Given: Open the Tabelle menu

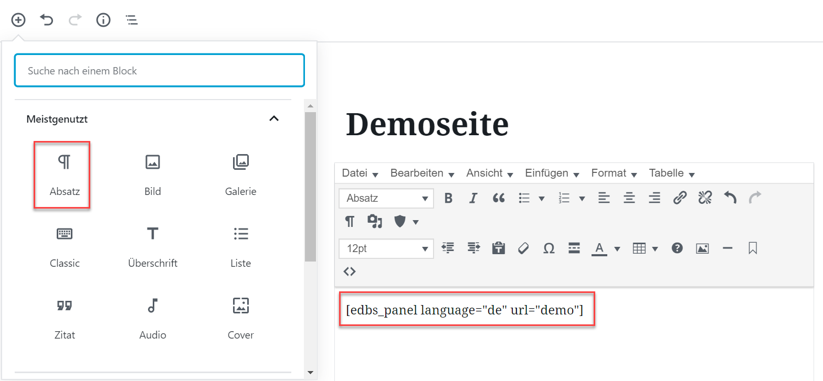Looking at the screenshot, I should (671, 173).
